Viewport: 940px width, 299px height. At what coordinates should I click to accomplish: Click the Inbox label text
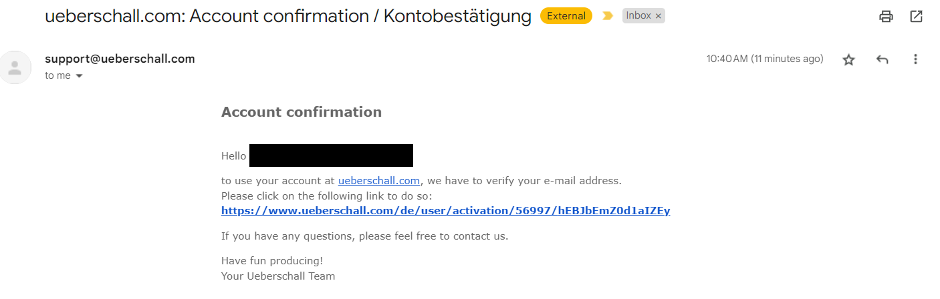(638, 16)
